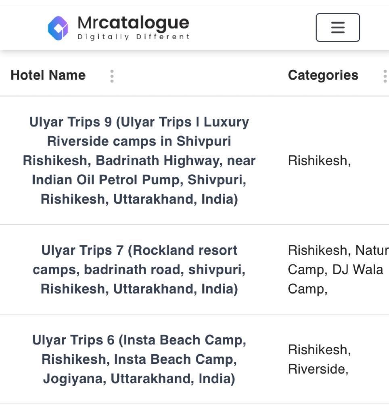Image resolution: width=389 pixels, height=414 pixels.
Task: Open the Ulyar Trips 7 Rockland resort listing
Action: point(140,269)
